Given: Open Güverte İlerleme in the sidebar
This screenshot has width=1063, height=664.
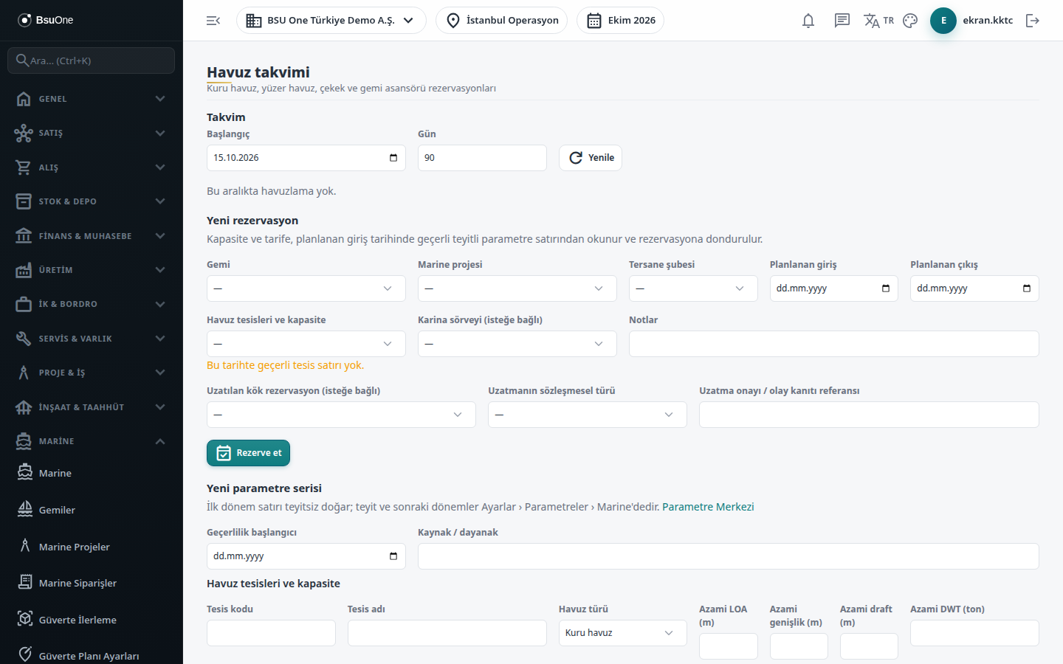Looking at the screenshot, I should pyautogui.click(x=92, y=620).
